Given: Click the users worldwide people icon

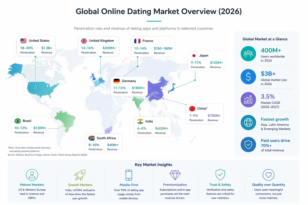Looking at the screenshot, I should [x=248, y=54].
